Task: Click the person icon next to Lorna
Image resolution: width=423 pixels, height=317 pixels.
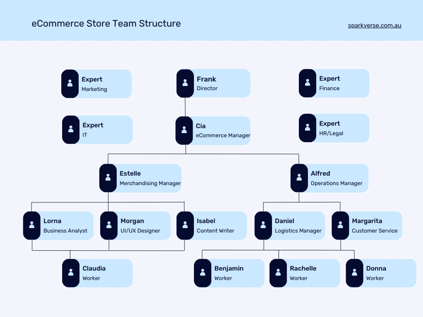Action: coord(32,225)
